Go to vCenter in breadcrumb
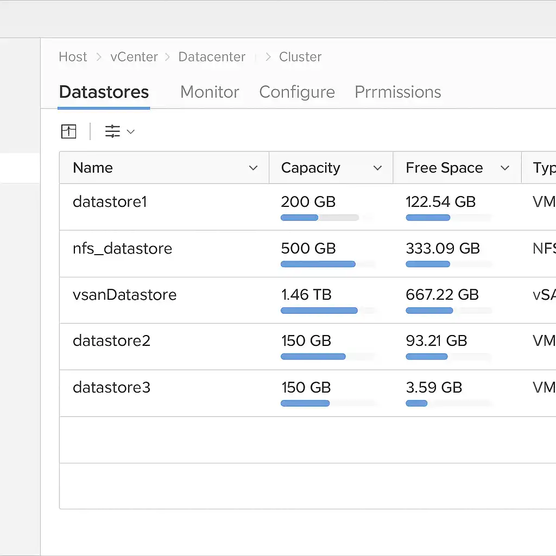The height and width of the screenshot is (556, 556). tap(134, 56)
